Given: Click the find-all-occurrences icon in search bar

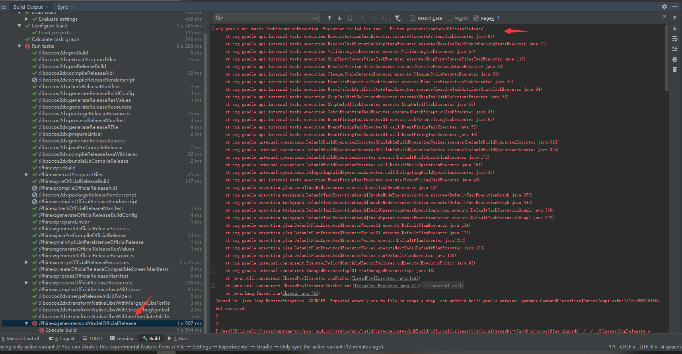Looking at the screenshot, I should [x=350, y=18].
